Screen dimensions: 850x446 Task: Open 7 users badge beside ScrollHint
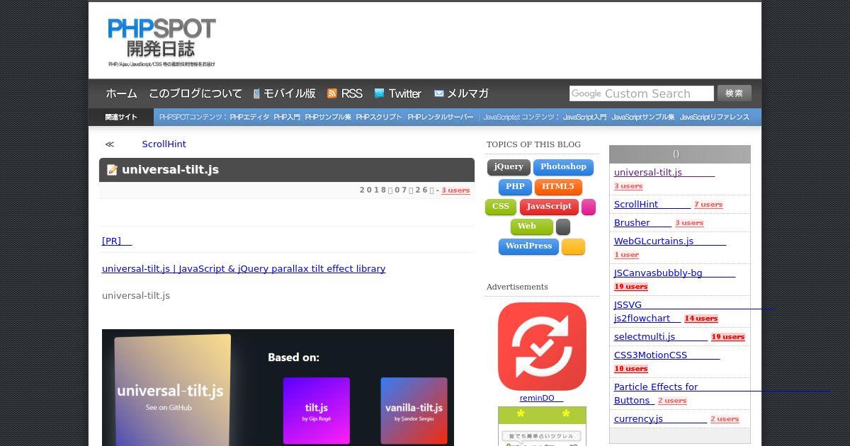(x=708, y=205)
